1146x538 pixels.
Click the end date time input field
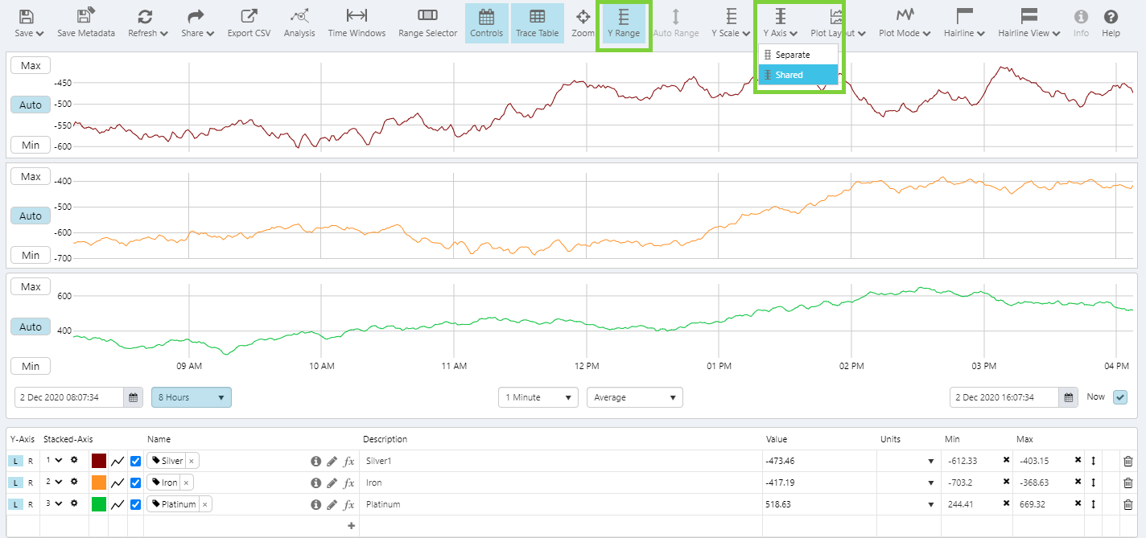(x=1004, y=397)
